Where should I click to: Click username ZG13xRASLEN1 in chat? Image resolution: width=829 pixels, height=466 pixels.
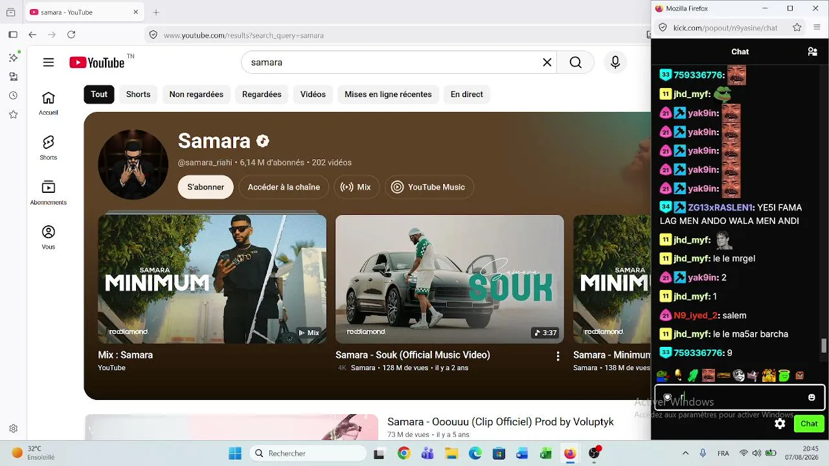[720, 208]
